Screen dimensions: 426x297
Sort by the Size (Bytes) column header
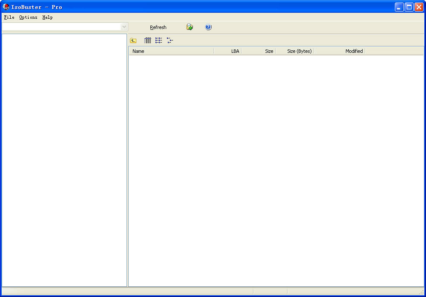295,51
